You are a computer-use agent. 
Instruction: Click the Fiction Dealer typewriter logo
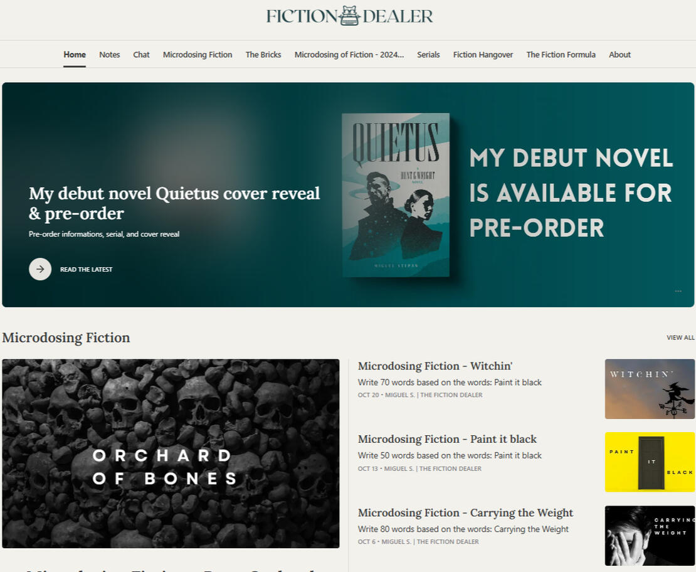coord(349,16)
